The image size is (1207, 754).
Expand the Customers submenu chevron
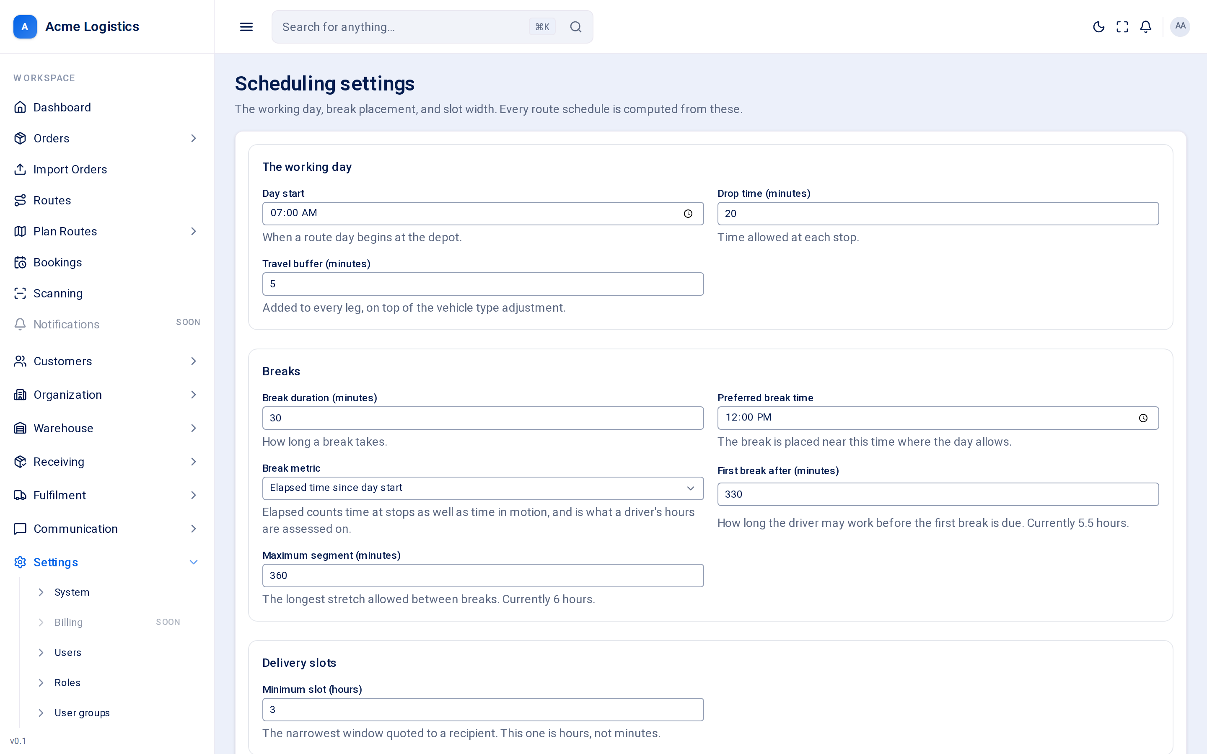point(194,361)
